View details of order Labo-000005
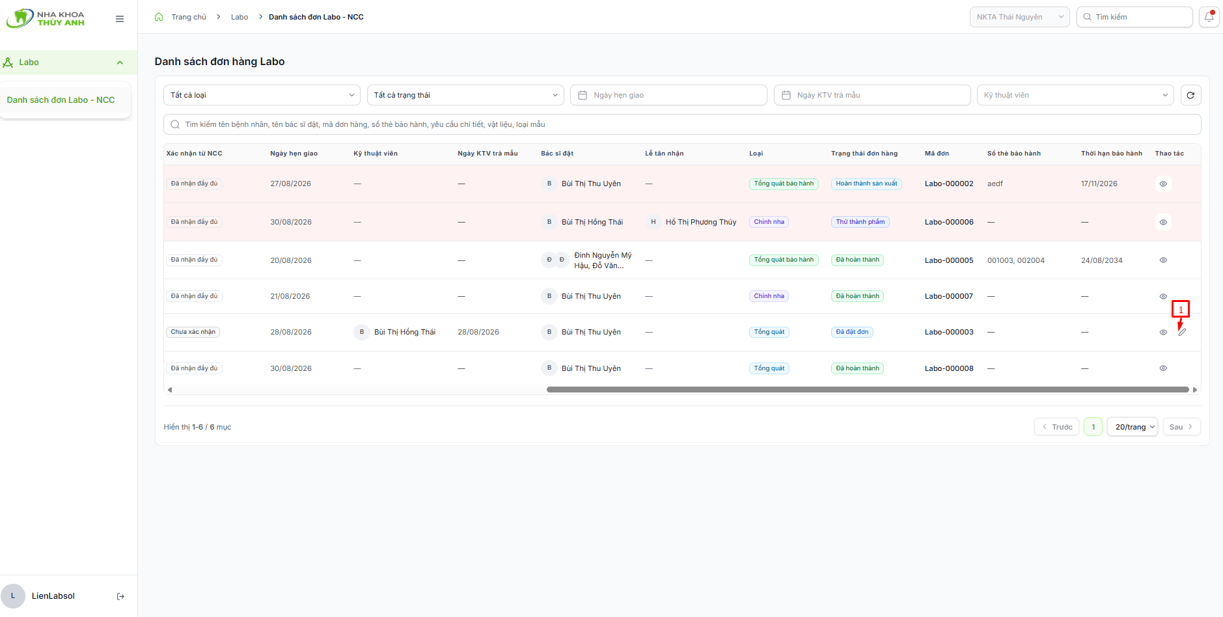 [1163, 260]
